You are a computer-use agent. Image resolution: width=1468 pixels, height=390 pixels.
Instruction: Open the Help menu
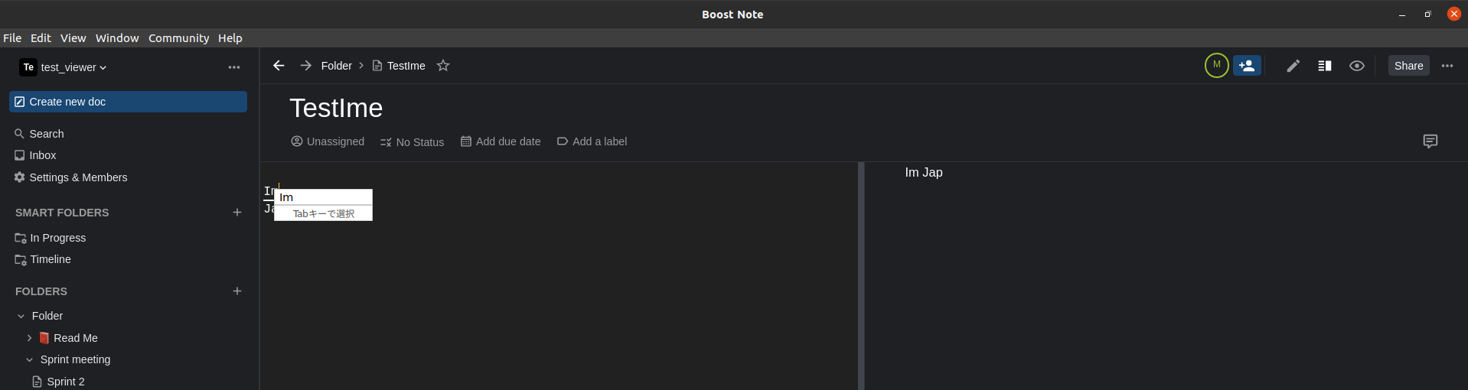coord(230,38)
